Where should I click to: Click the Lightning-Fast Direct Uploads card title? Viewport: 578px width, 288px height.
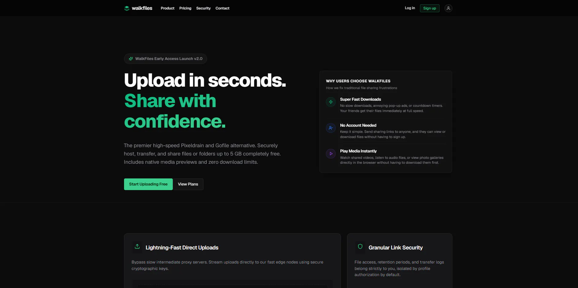tap(182, 248)
